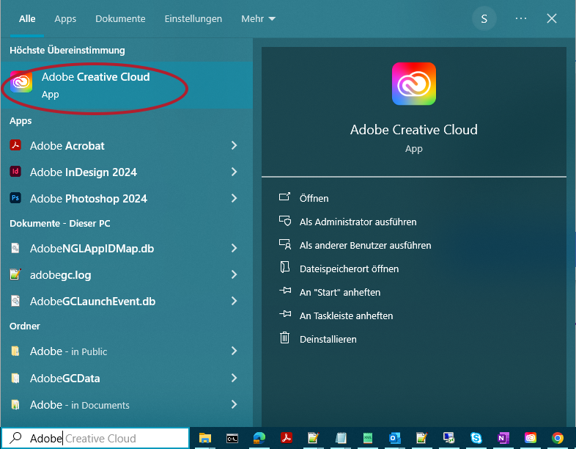Click the Skype icon in the taskbar

[x=476, y=438]
